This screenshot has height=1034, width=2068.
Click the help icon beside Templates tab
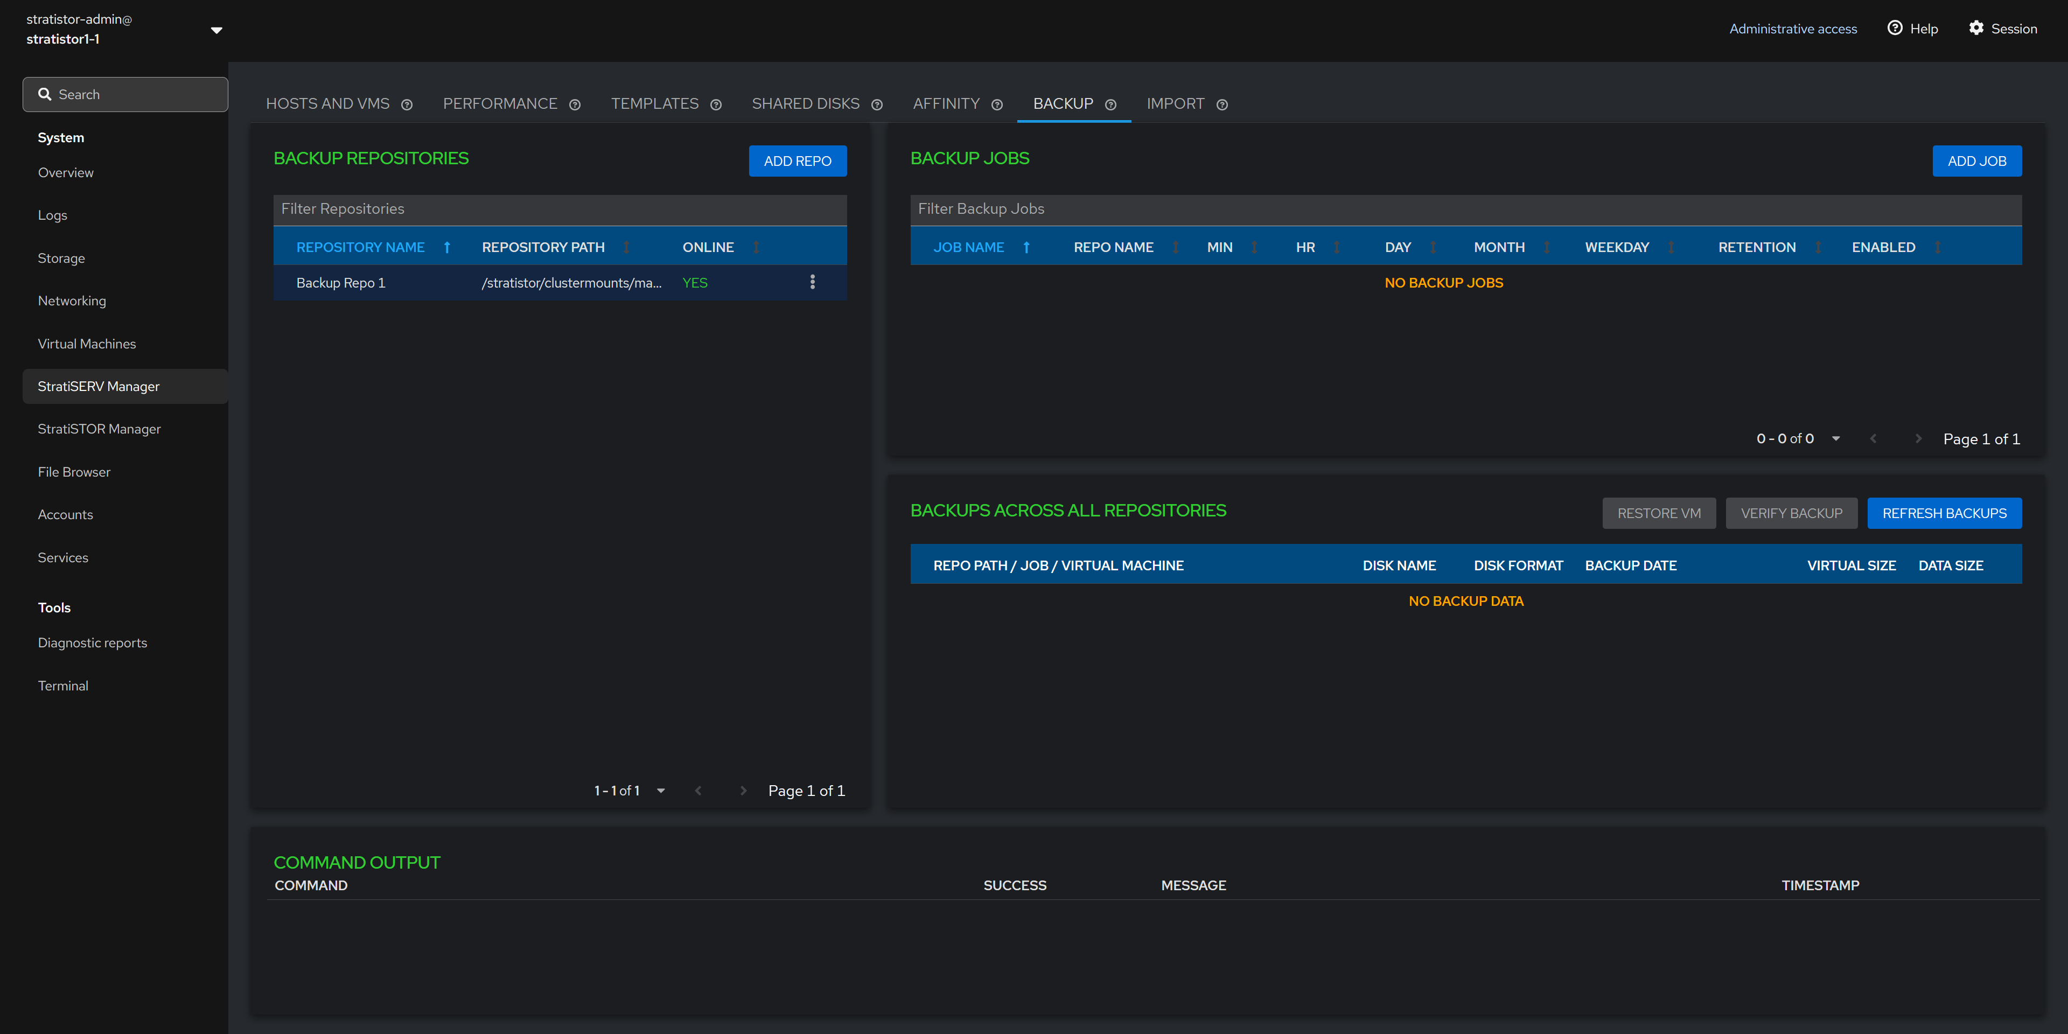(716, 104)
